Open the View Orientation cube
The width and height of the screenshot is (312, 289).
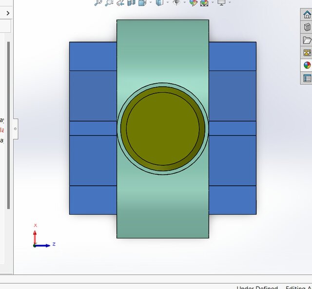(142, 2)
